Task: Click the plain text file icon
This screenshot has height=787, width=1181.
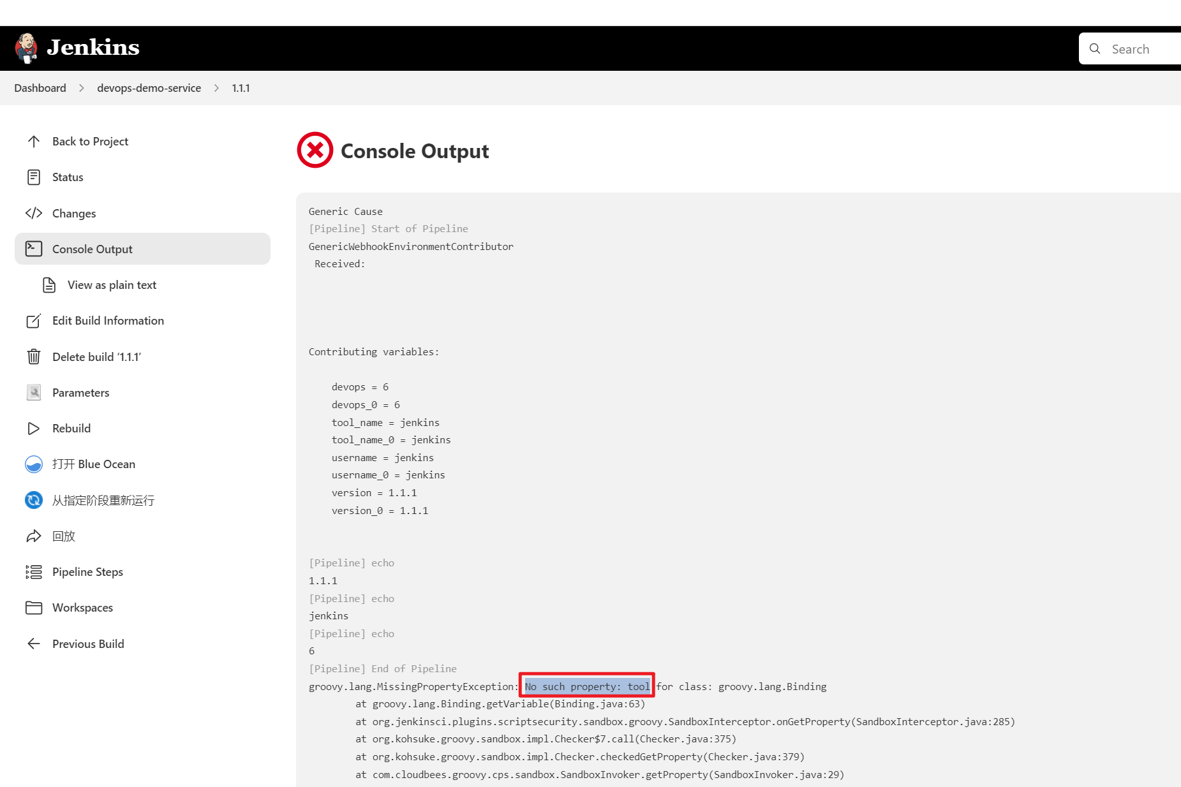Action: 49,285
